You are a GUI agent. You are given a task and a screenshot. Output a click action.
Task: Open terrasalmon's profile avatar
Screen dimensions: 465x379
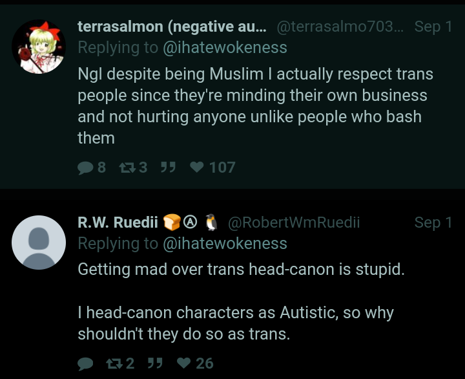tap(39, 47)
